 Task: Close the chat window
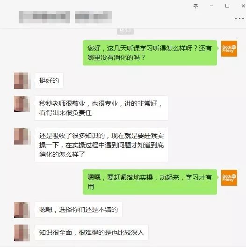pyautogui.click(x=243, y=6)
